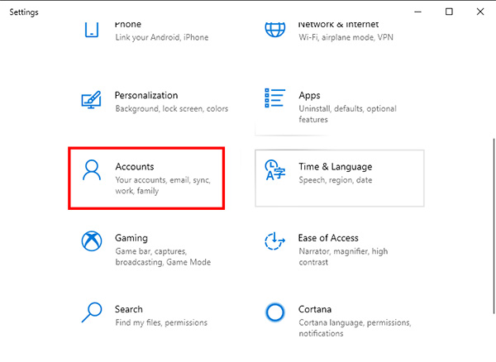Click 'Background, lock screen, colors' description

click(172, 109)
